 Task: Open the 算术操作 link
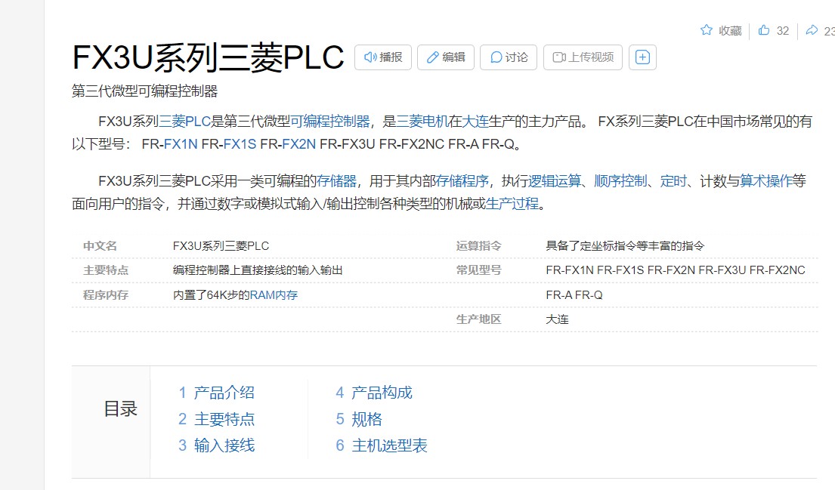766,181
